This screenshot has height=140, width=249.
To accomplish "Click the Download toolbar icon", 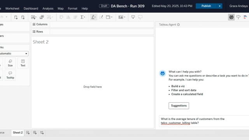I will [133, 17].
